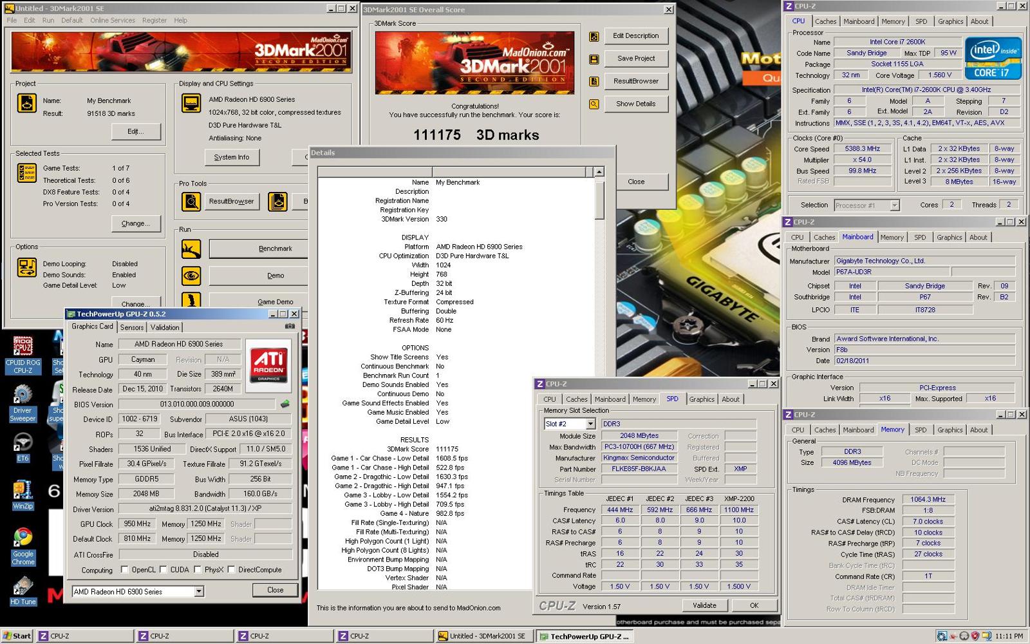Viewport: 1030px width, 644px height.
Task: Click the Benchmark button in the Run group
Action: (x=259, y=249)
